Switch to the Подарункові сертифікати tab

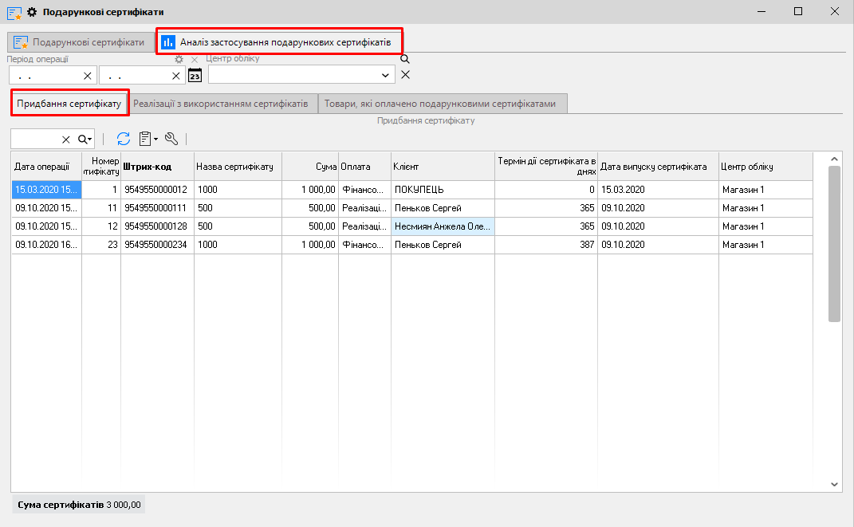tap(79, 42)
